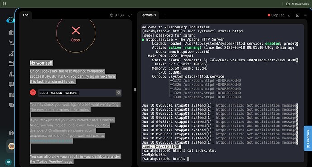Screen dimensions: 312x167
Task: Click the No worries!! heading
Action: [41, 63]
